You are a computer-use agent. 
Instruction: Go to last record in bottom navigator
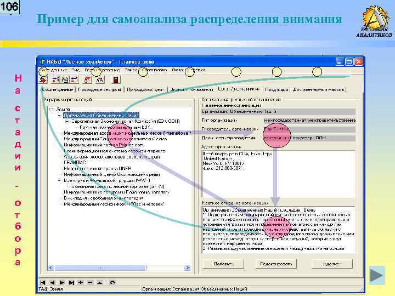71,282
